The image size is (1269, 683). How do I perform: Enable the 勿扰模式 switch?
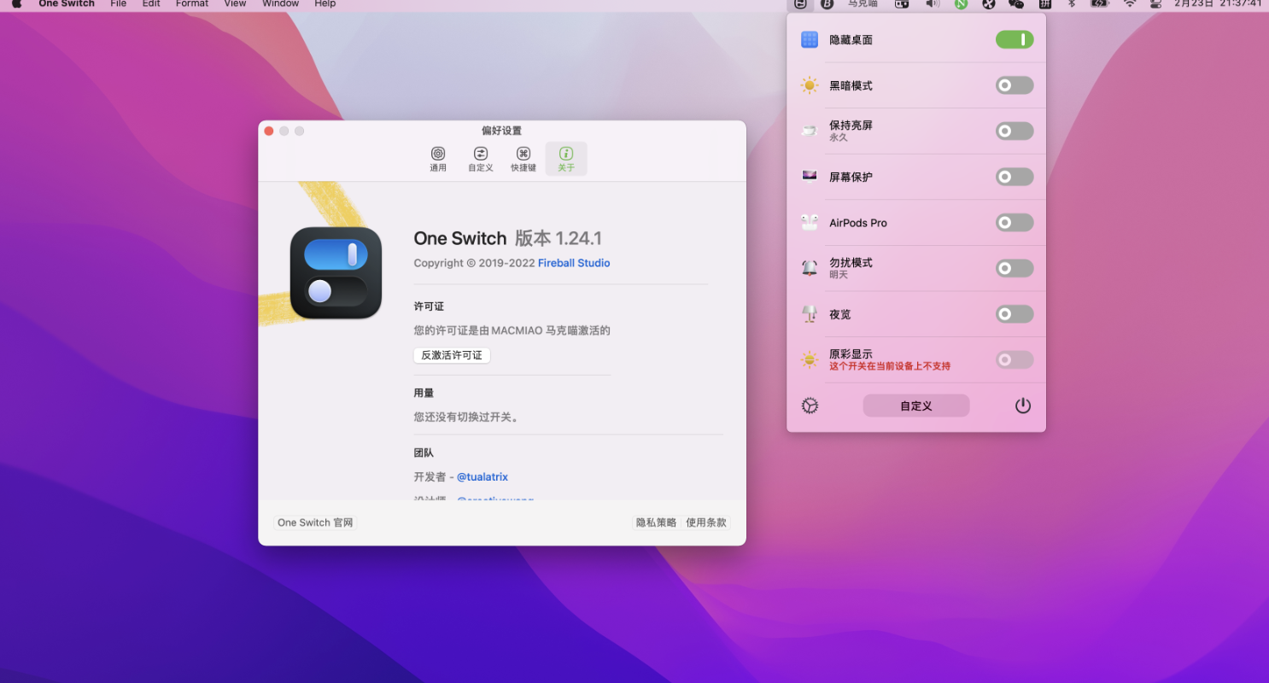(1014, 269)
